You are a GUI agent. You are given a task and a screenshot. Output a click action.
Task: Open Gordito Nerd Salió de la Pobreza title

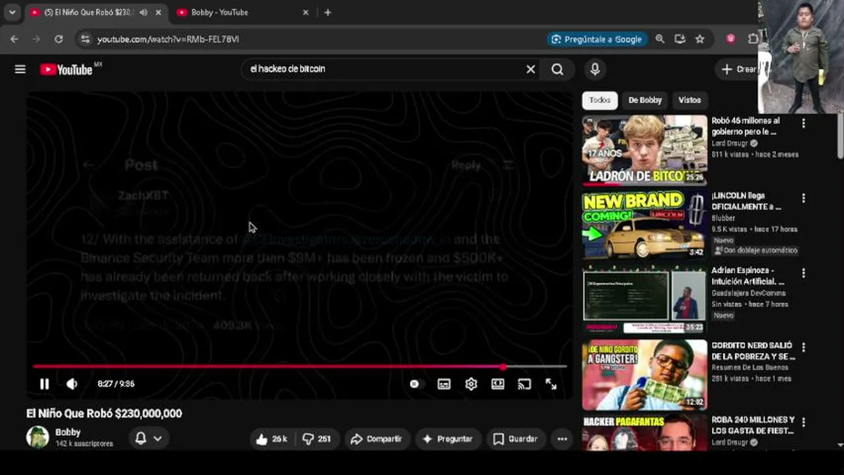click(753, 351)
